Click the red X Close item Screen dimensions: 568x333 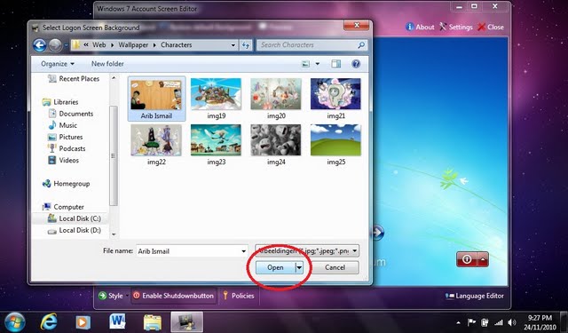[491, 27]
